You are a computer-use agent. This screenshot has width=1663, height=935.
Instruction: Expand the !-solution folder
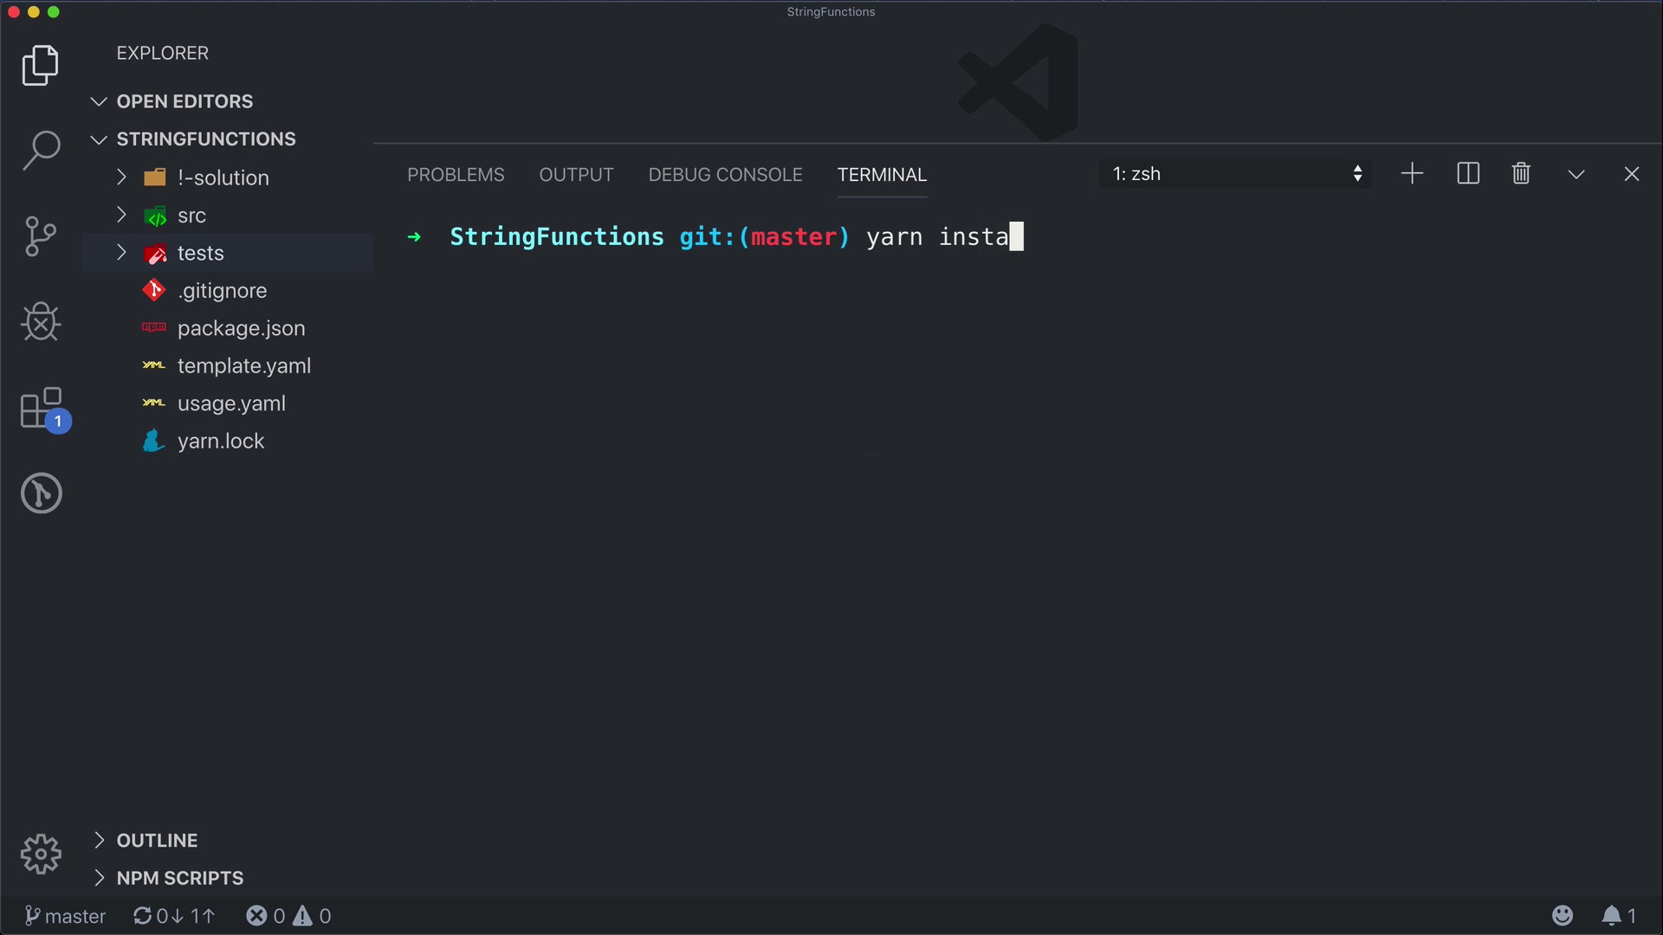click(x=223, y=177)
